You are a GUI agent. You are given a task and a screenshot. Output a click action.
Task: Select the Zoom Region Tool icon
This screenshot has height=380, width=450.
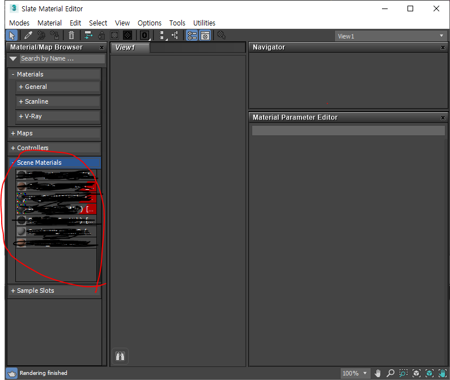point(403,373)
